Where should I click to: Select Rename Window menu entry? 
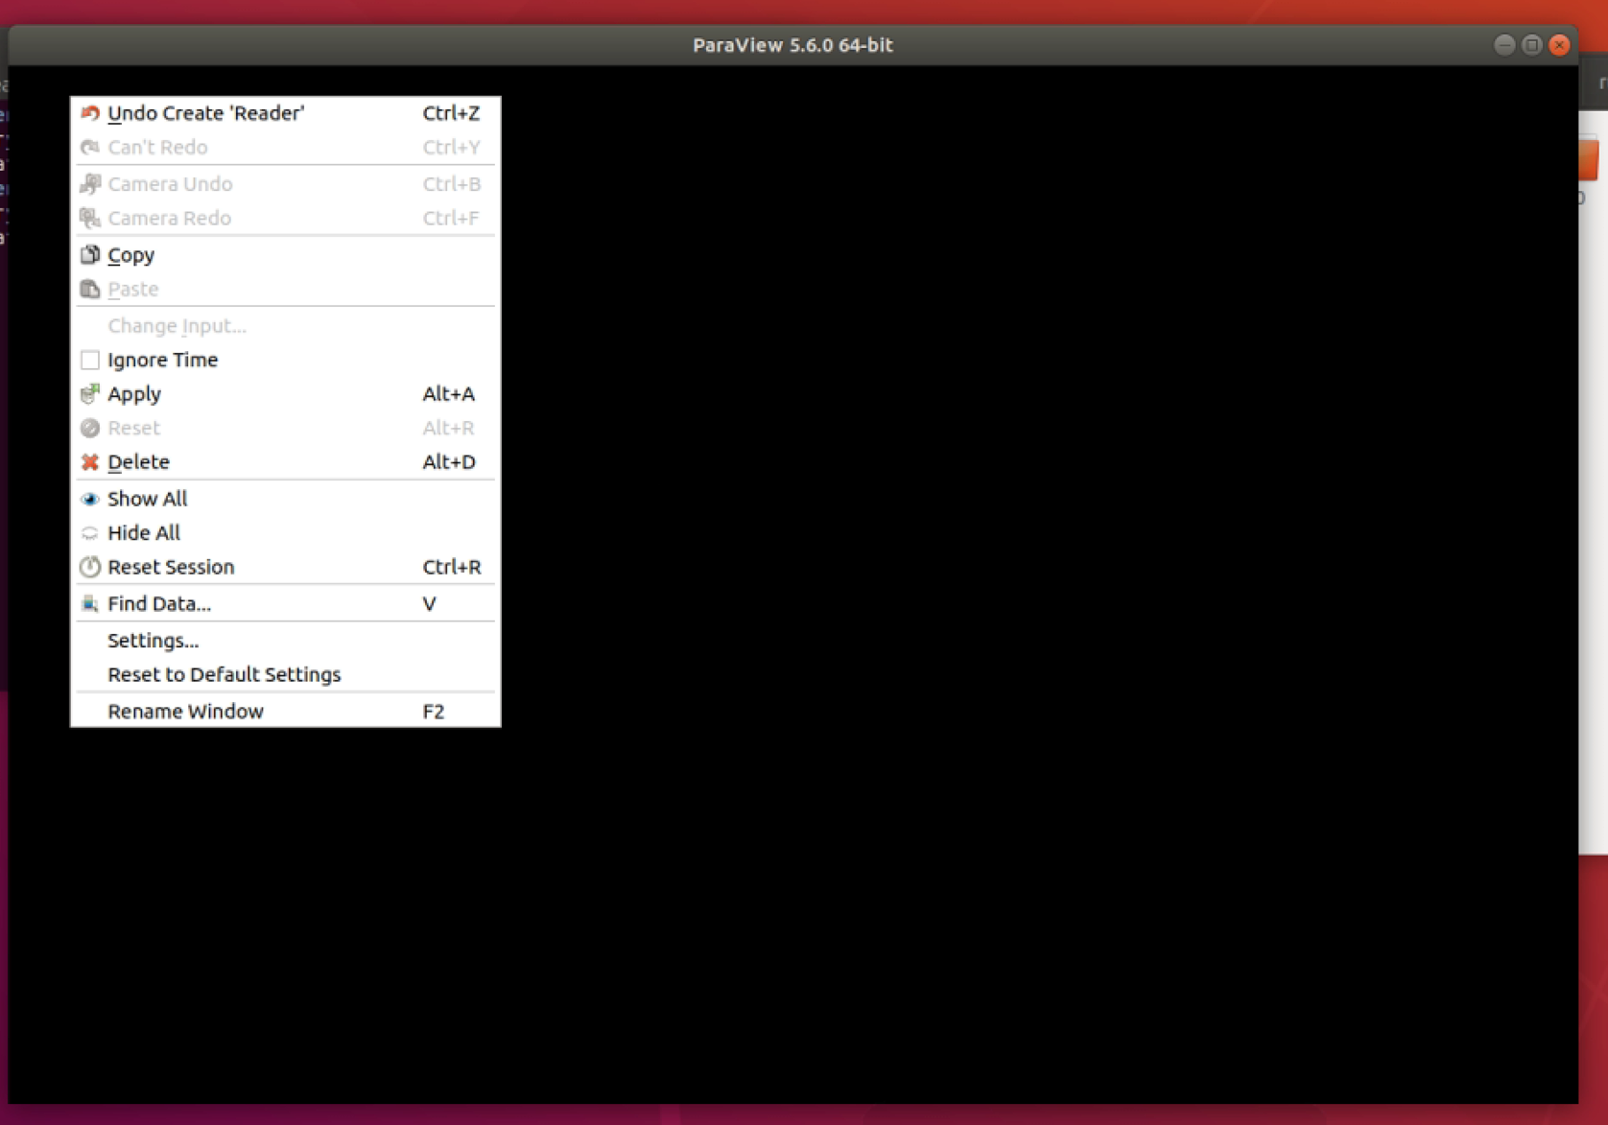(185, 712)
